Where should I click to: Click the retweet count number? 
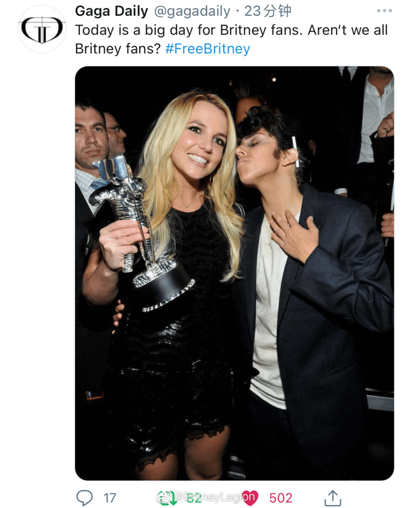tap(195, 499)
